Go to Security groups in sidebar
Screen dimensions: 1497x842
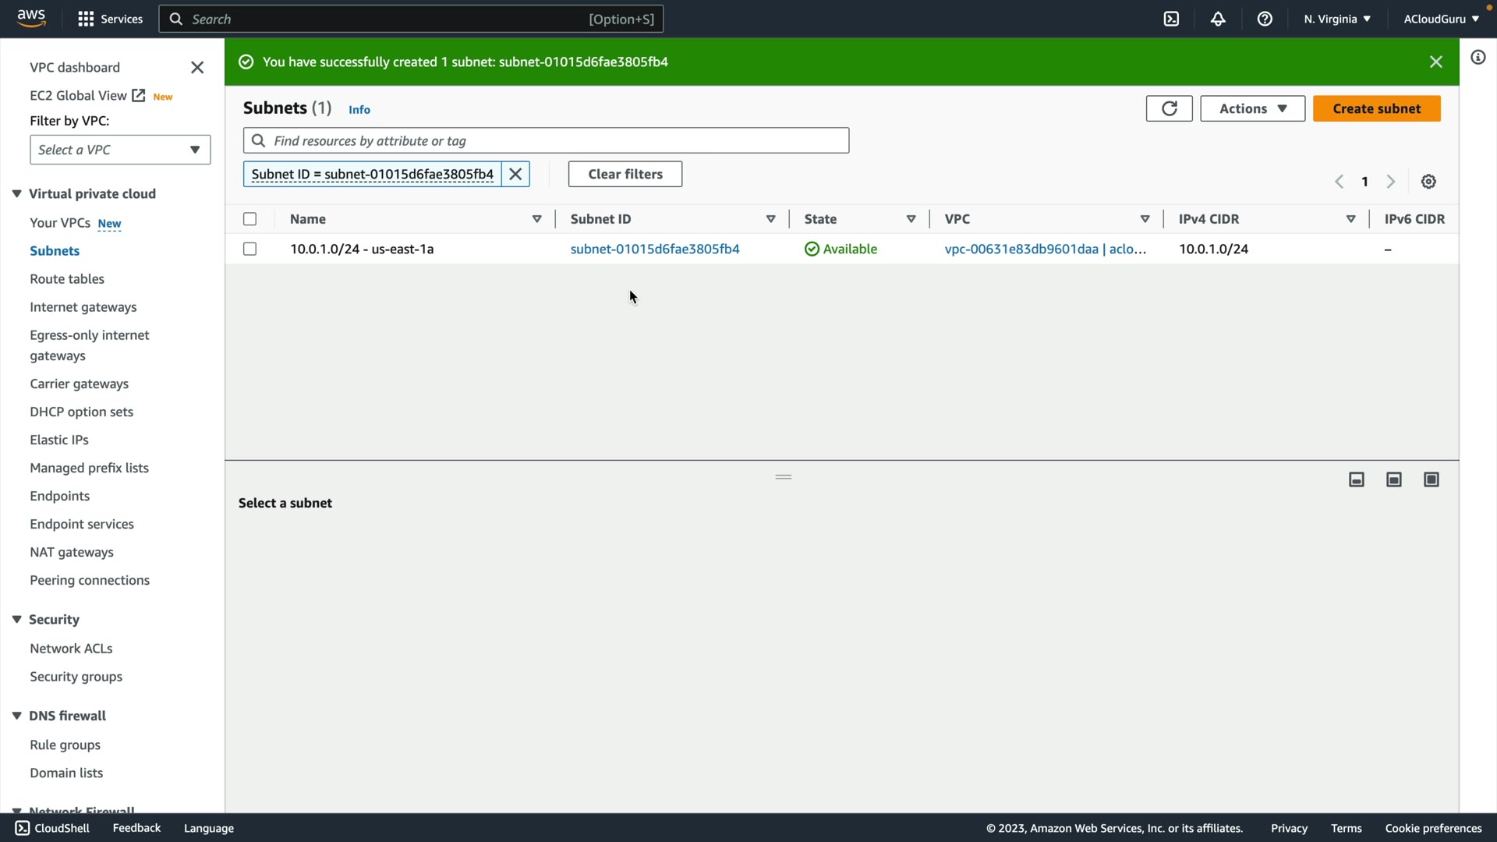pyautogui.click(x=76, y=676)
